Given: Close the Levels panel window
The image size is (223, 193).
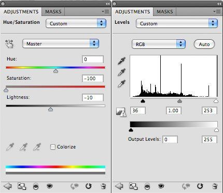Looking at the screenshot, I should [x=115, y=4].
